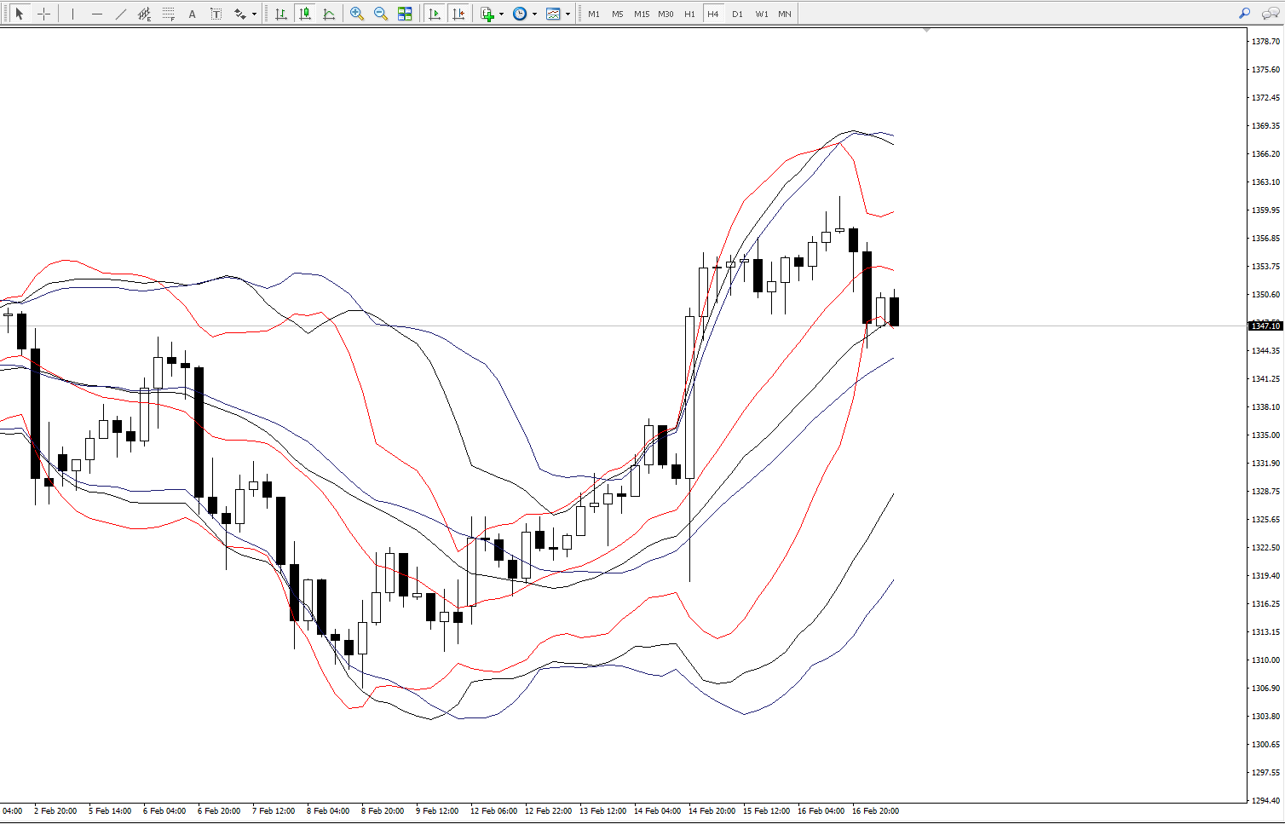The image size is (1285, 824).
Task: Select the Trendline drawing tool
Action: 120,14
